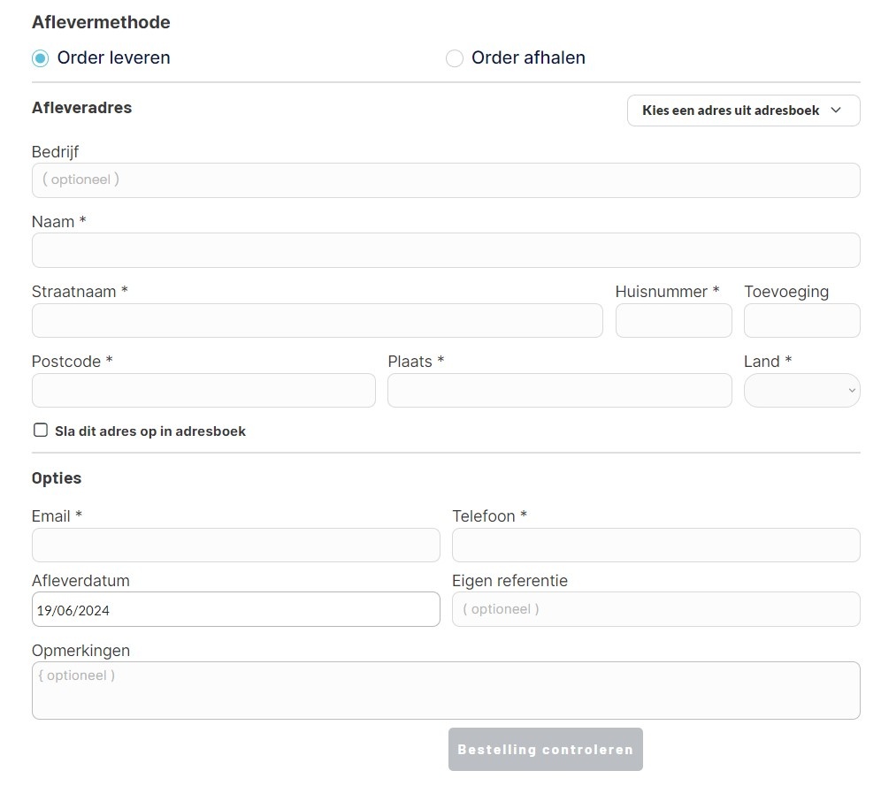Open the Afleverdatum date field

point(235,609)
